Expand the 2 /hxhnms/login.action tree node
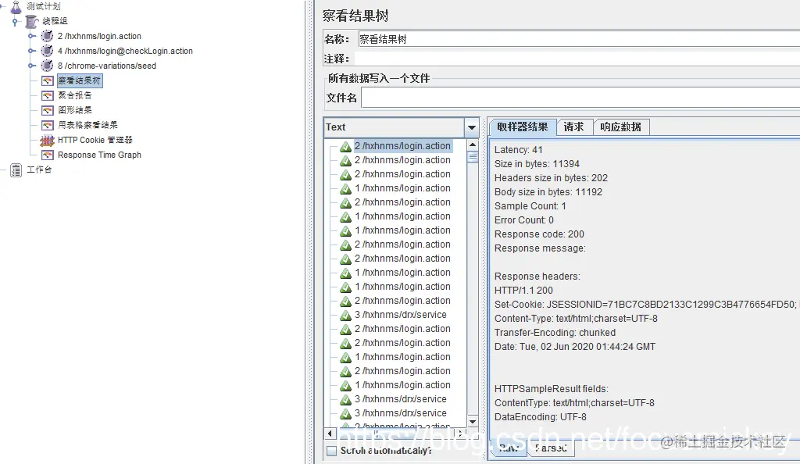This screenshot has height=464, width=800. pyautogui.click(x=31, y=36)
